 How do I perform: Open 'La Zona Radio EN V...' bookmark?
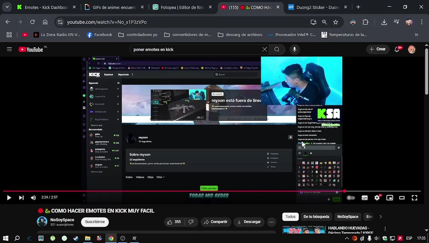[57, 35]
